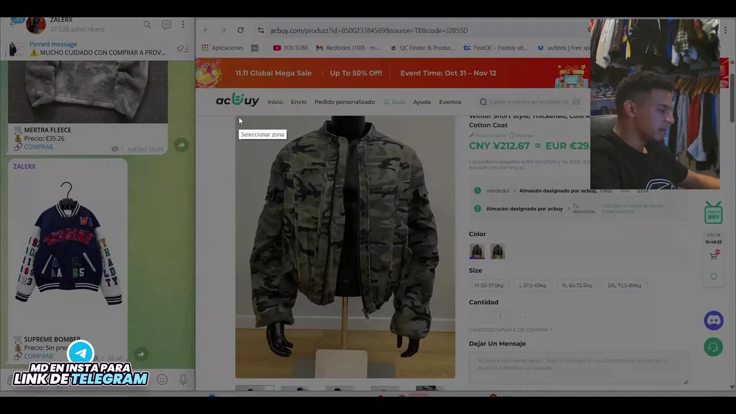
Task: Enlarge the main camo jacket image
Action: (345, 247)
